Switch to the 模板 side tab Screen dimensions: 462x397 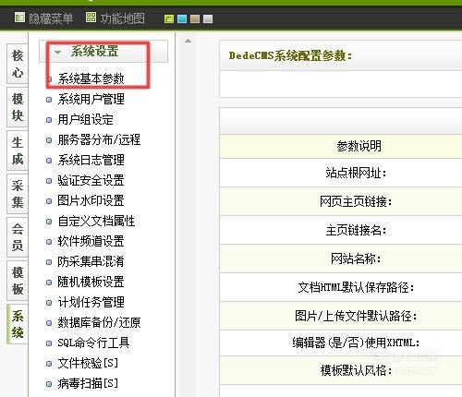point(18,281)
